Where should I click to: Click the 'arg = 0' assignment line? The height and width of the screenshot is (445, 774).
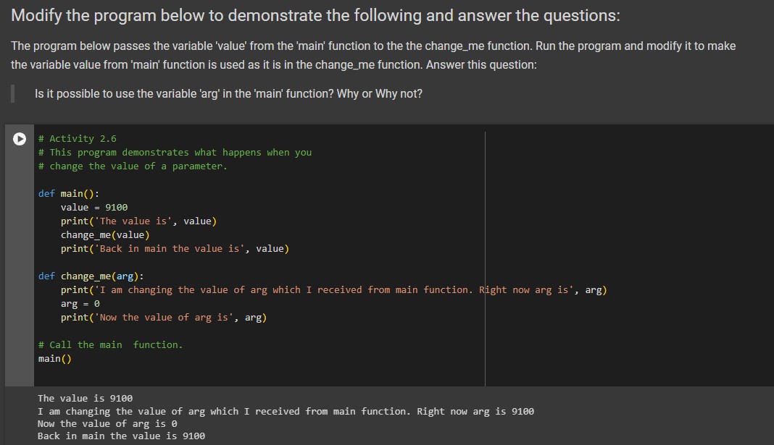pyautogui.click(x=75, y=303)
